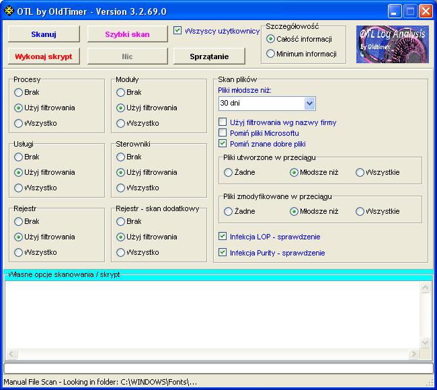Click the Manual File Scan status text
The width and height of the screenshot is (437, 390).
click(x=100, y=382)
